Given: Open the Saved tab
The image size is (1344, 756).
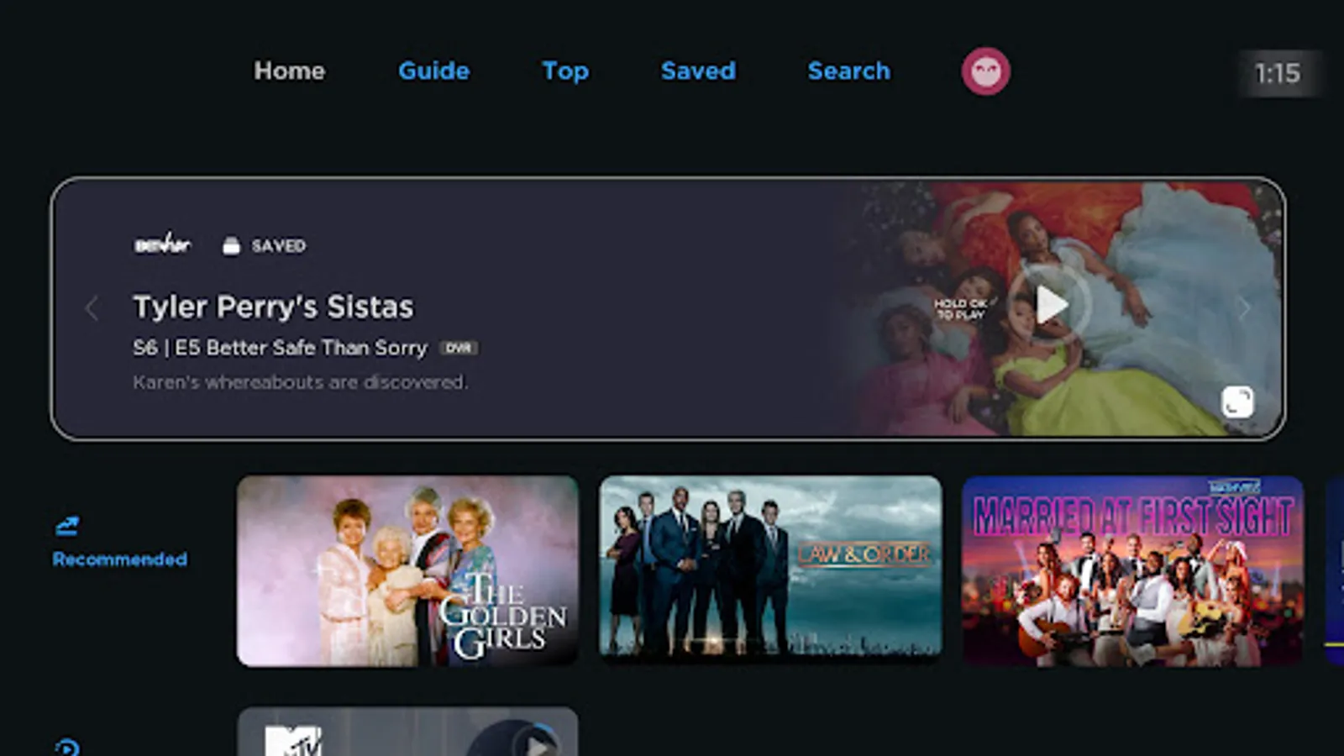Looking at the screenshot, I should point(698,71).
